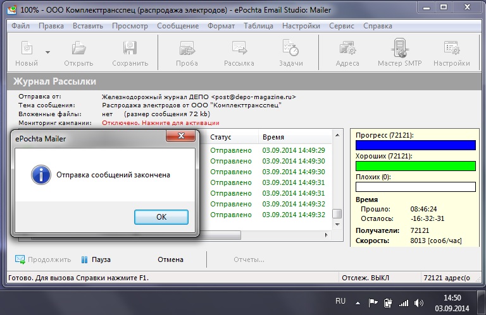486x315 pixels.
Task: Click the app icon in the title bar
Action: click(12, 10)
